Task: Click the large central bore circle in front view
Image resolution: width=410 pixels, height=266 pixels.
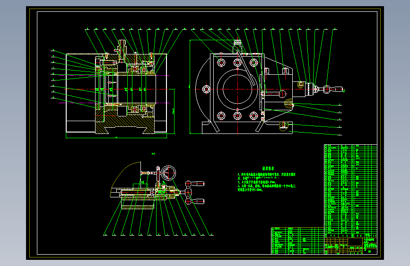Action: (x=237, y=89)
